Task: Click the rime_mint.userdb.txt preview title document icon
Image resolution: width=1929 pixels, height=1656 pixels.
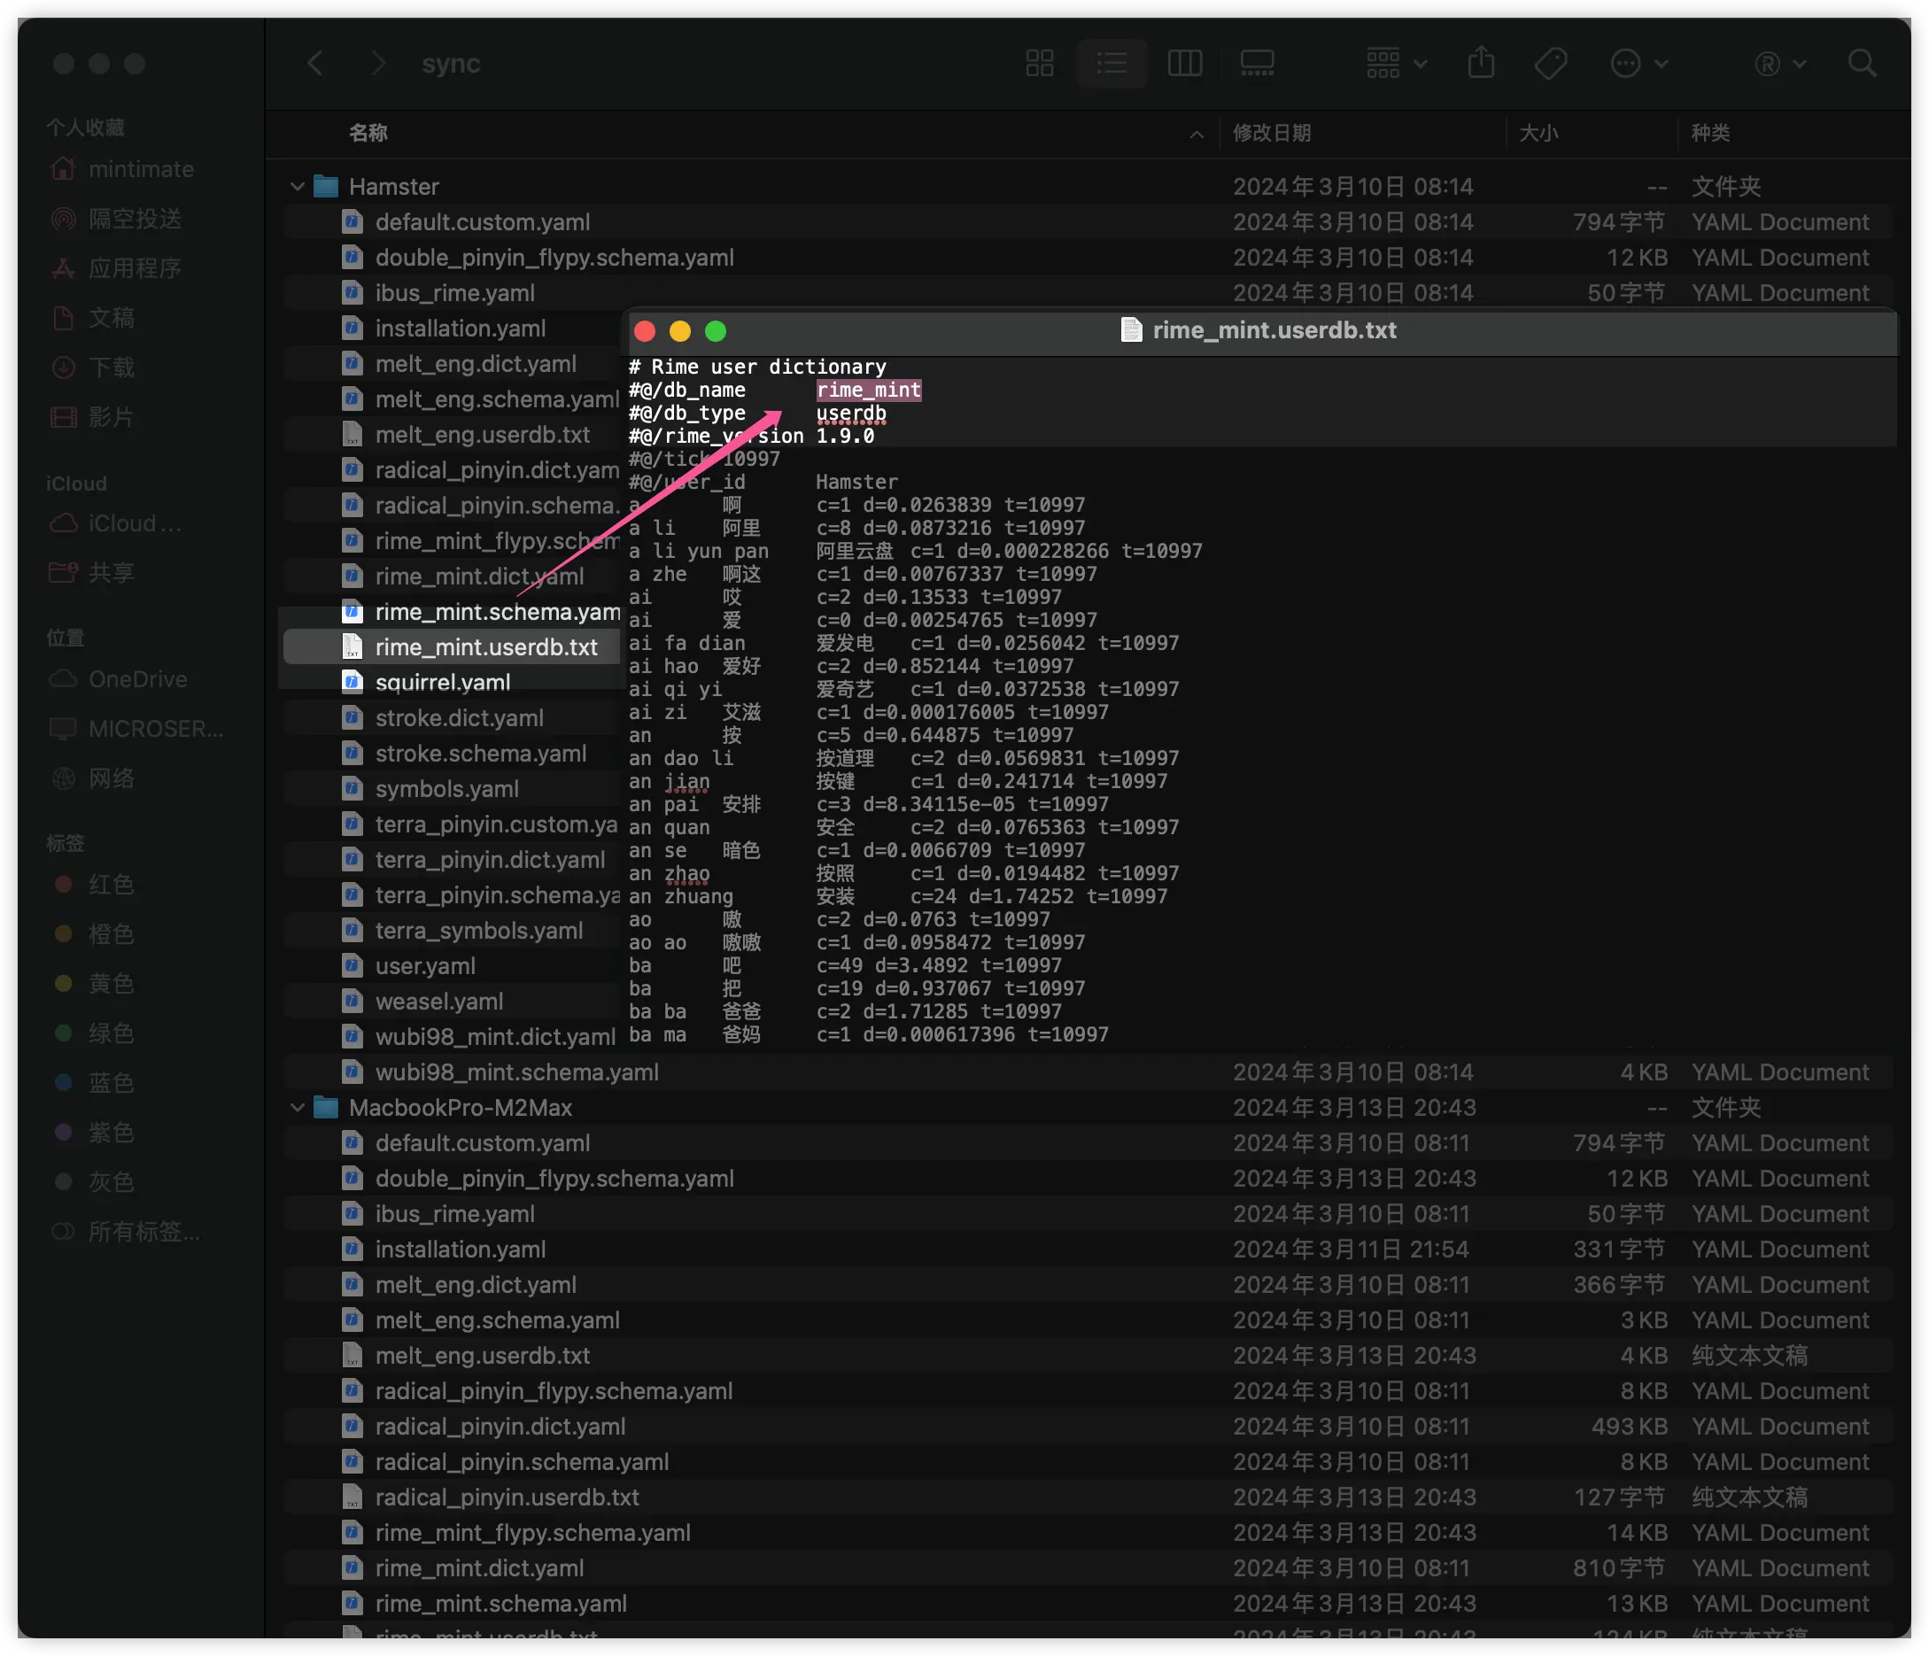Action: point(1131,329)
